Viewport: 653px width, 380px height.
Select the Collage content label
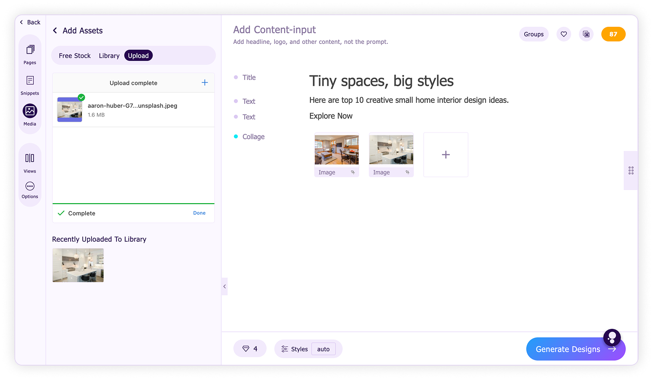(253, 137)
